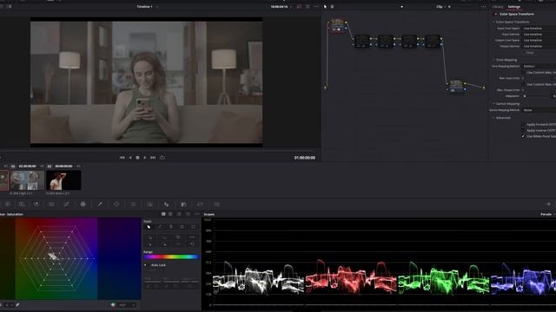Switch Color Warper to grid mode icon
The image size is (556, 312).
click(x=170, y=214)
